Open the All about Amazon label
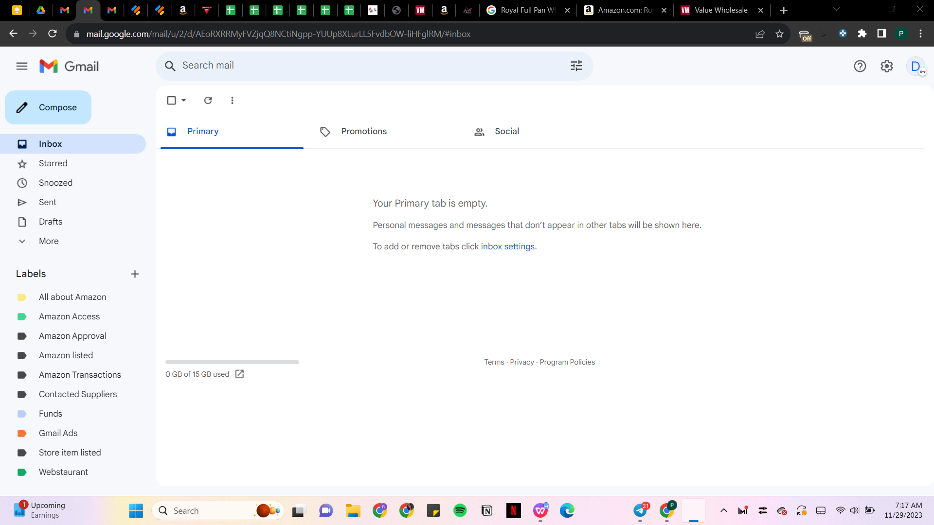 pos(73,297)
